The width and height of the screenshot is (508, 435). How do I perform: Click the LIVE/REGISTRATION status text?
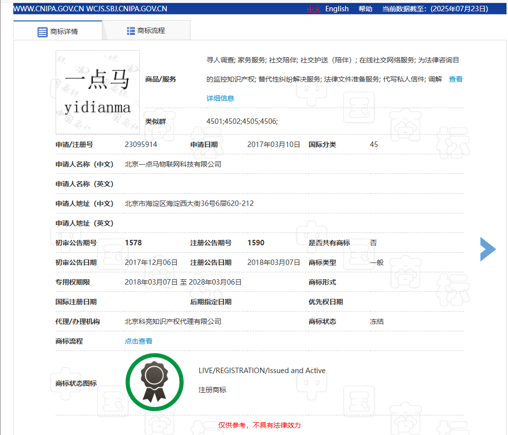(x=262, y=371)
